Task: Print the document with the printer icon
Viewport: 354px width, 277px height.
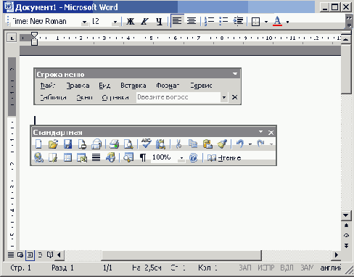Action: (114, 144)
